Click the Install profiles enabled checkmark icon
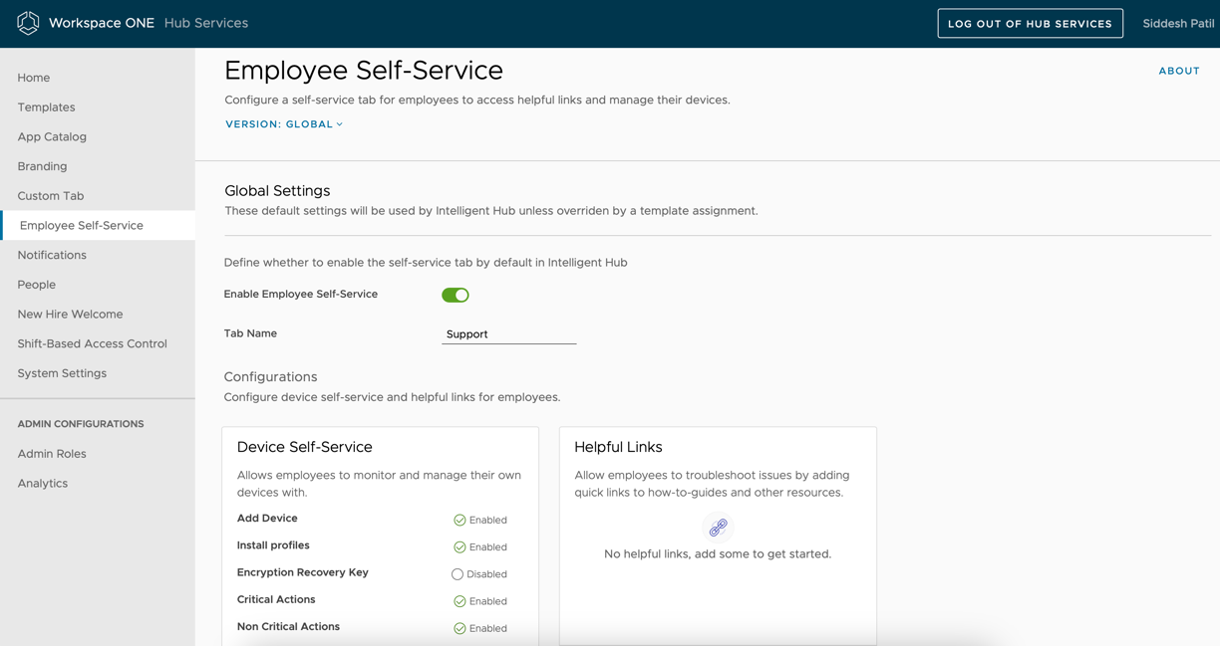Screen dimensions: 1220x646 pyautogui.click(x=459, y=546)
